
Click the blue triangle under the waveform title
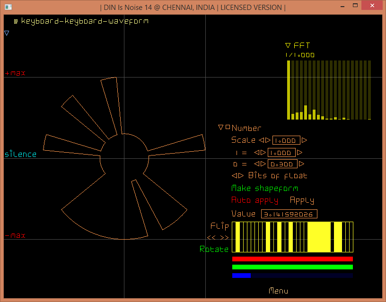[7, 33]
